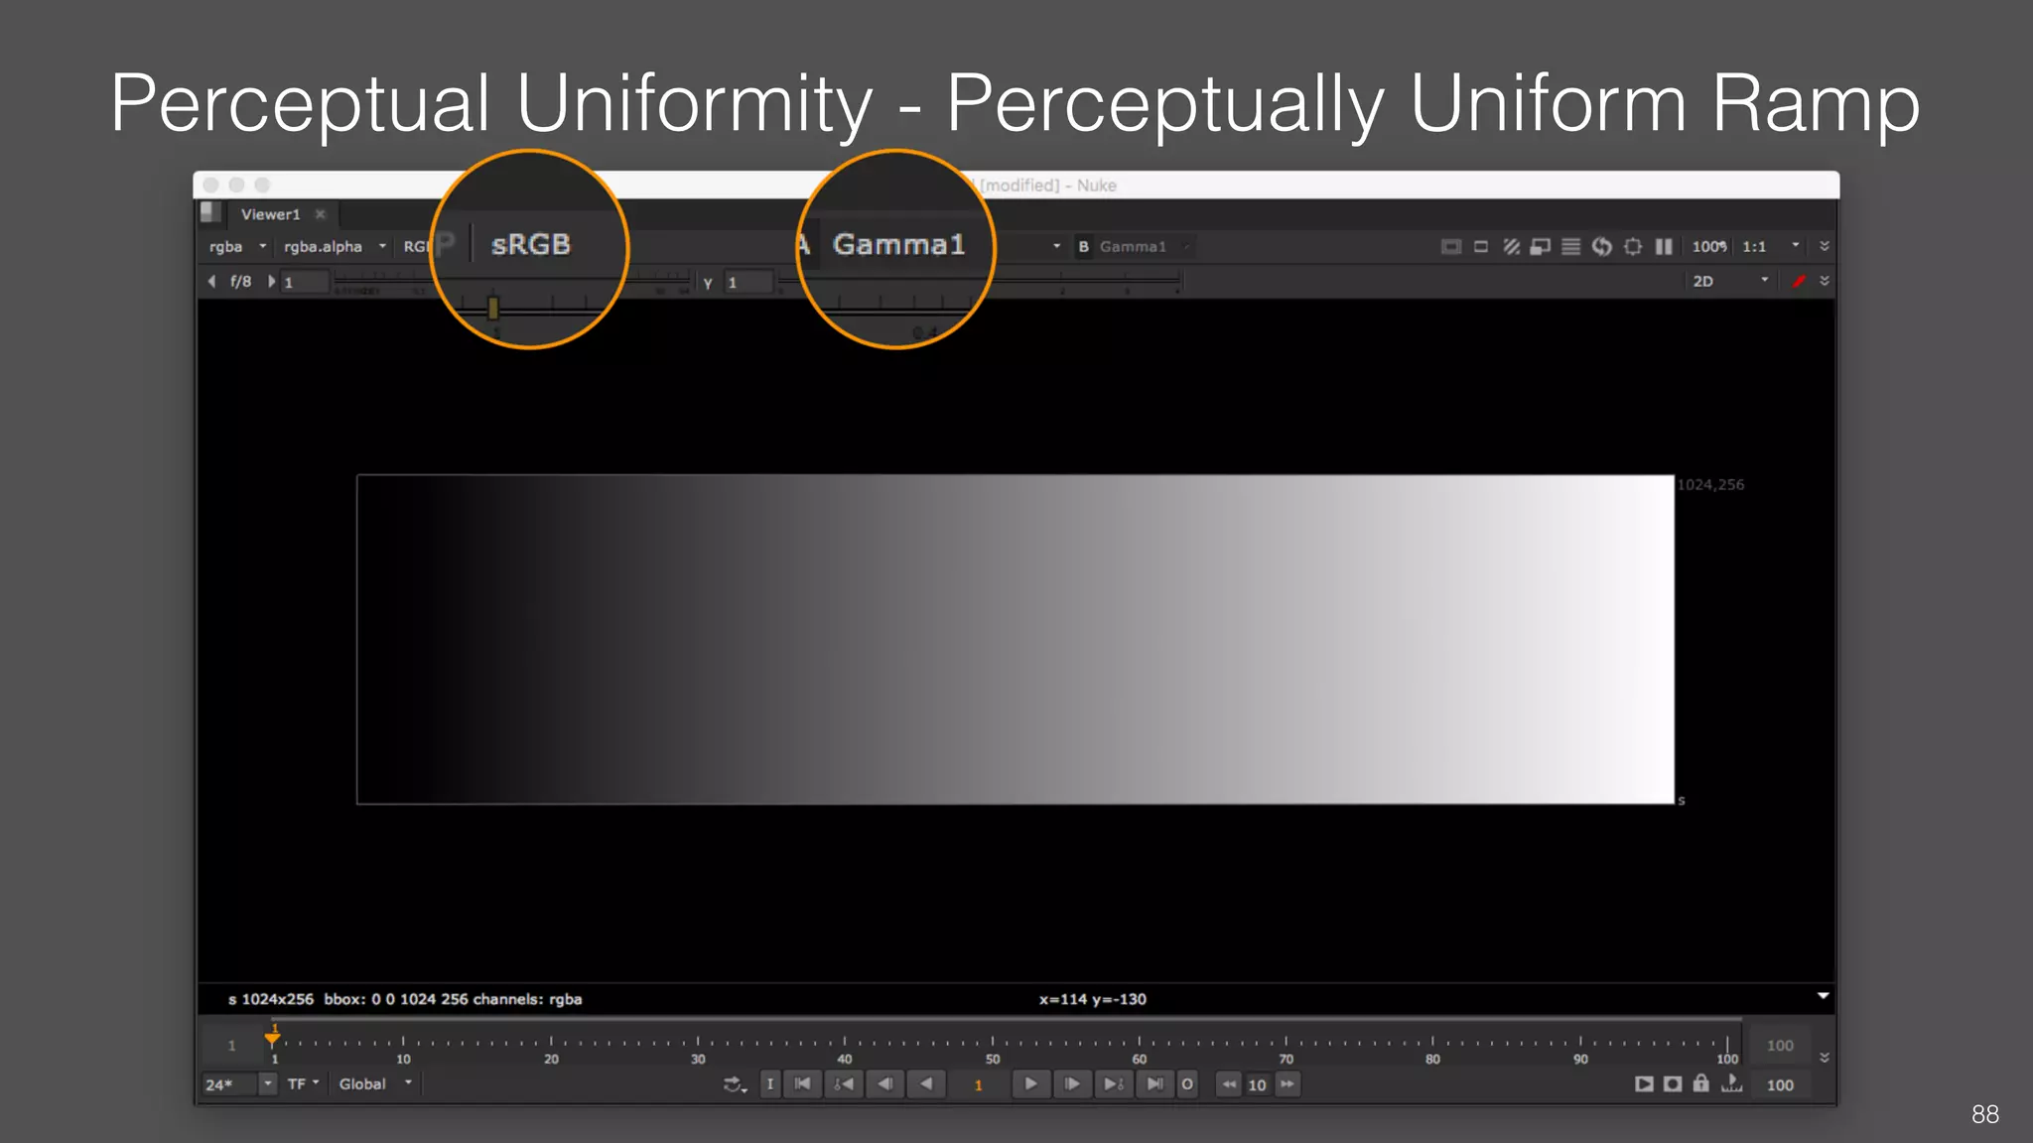Open the A input dropdown arrow
This screenshot has height=1143, width=2033.
[x=1056, y=246]
